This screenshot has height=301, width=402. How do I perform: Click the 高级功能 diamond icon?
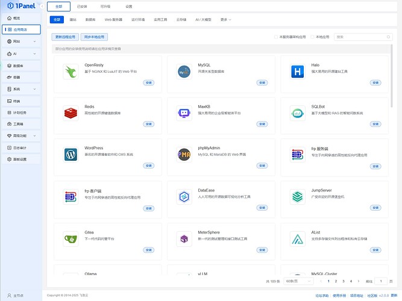9,135
